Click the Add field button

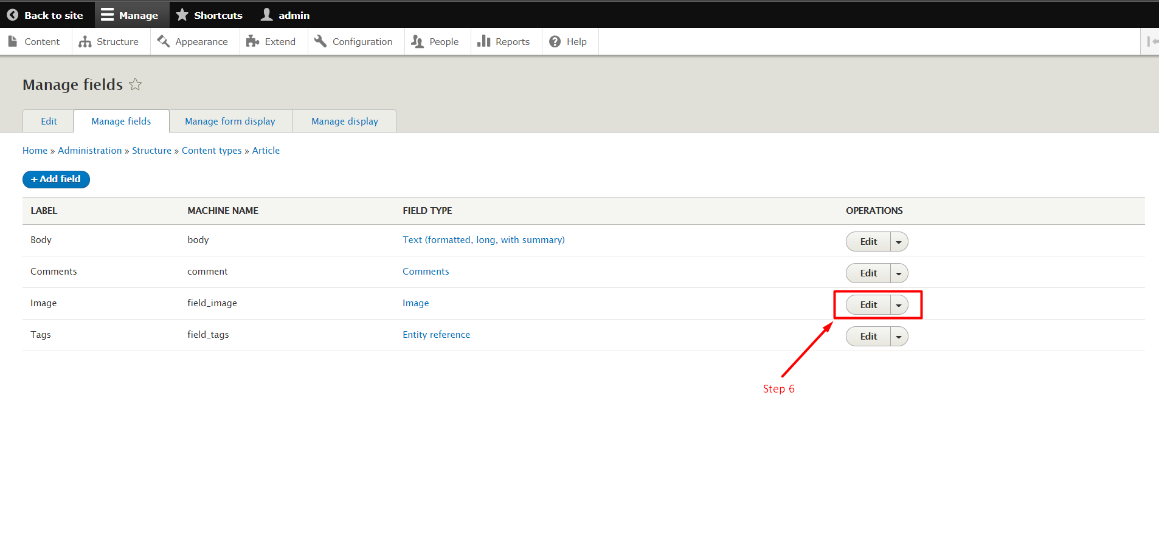56,179
